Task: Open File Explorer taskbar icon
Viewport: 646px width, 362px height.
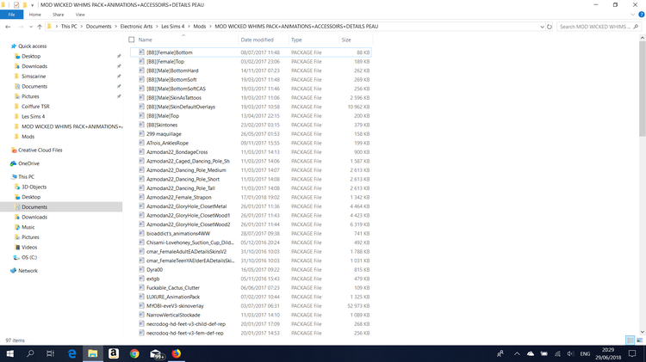Action: (93, 353)
